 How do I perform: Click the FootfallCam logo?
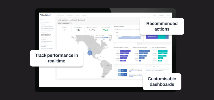tap(46, 15)
